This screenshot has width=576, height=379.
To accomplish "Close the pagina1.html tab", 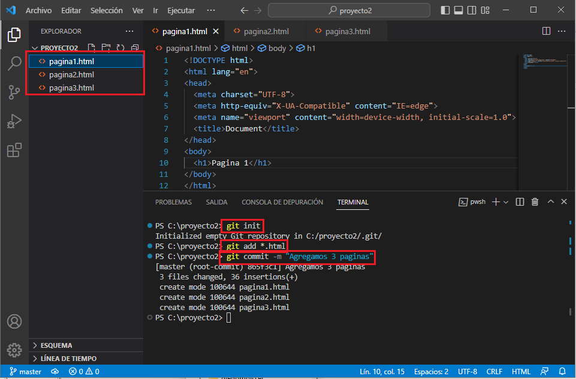I will (216, 31).
